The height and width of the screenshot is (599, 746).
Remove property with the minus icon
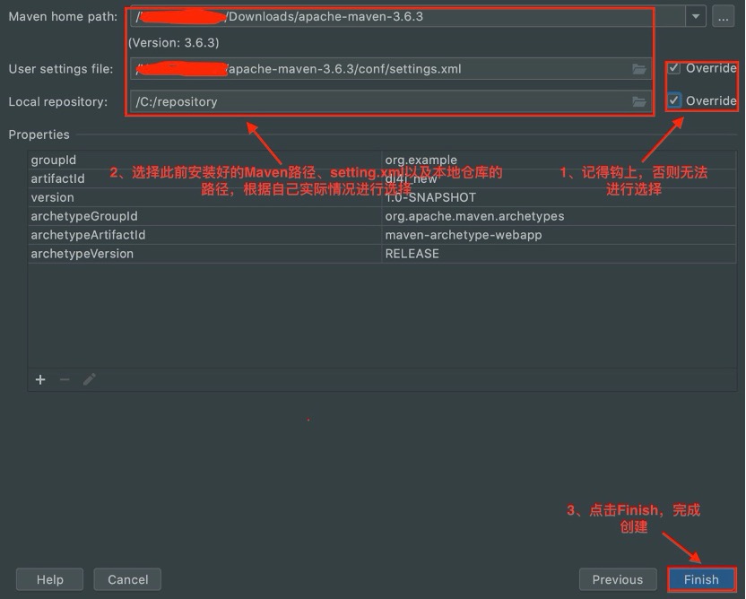(65, 379)
